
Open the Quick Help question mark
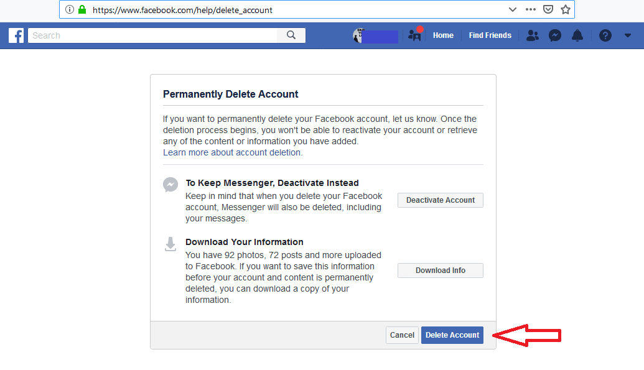(605, 35)
